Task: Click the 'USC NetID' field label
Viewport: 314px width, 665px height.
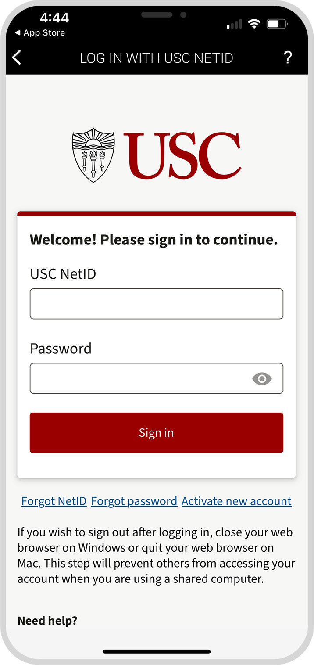Action: [x=63, y=274]
